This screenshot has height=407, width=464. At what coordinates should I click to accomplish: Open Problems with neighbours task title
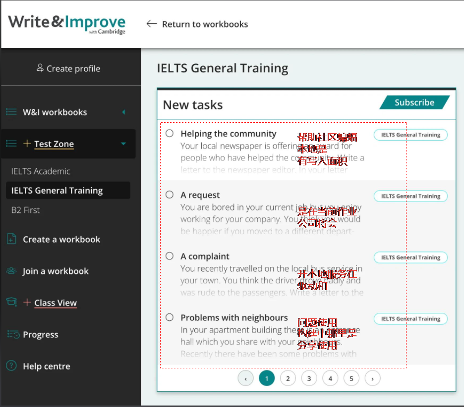point(234,318)
